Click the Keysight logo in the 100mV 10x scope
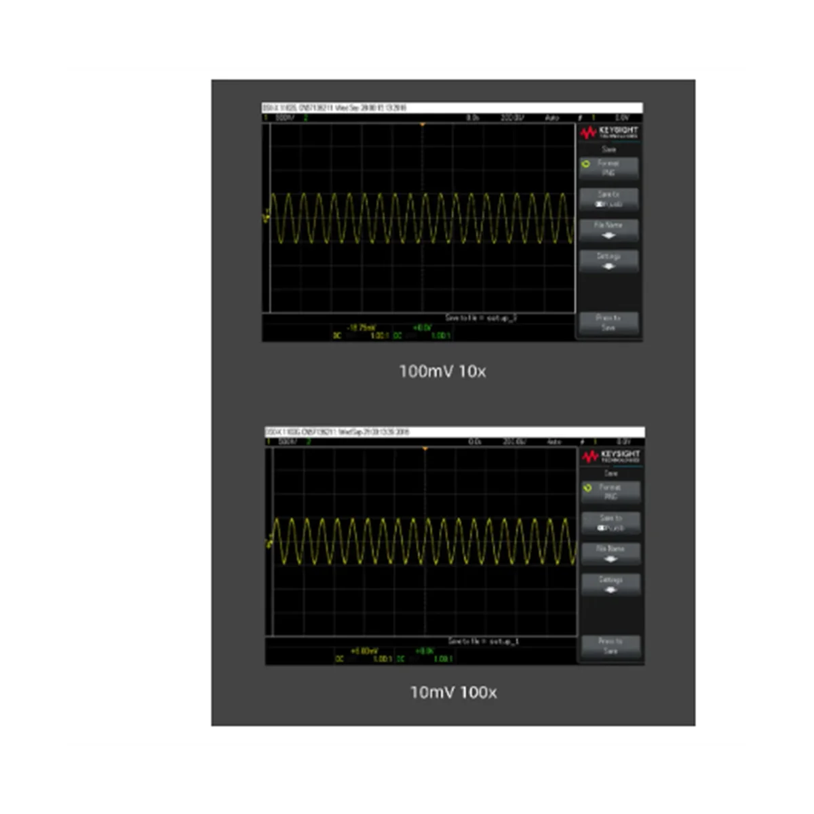Screen dimensions: 814x814 point(609,132)
